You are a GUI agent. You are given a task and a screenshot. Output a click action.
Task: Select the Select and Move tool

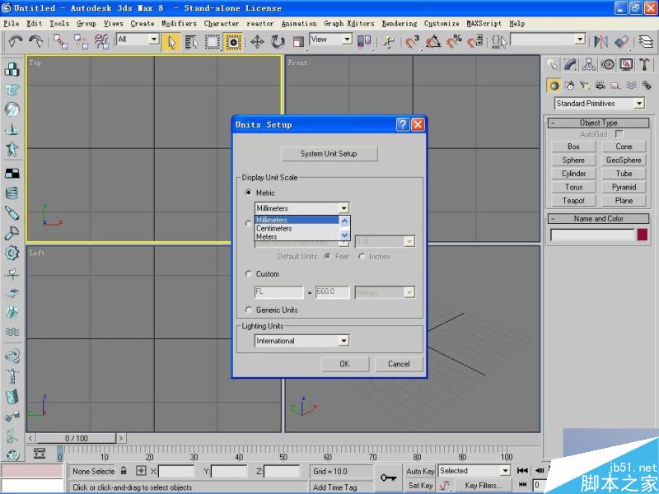coord(256,41)
